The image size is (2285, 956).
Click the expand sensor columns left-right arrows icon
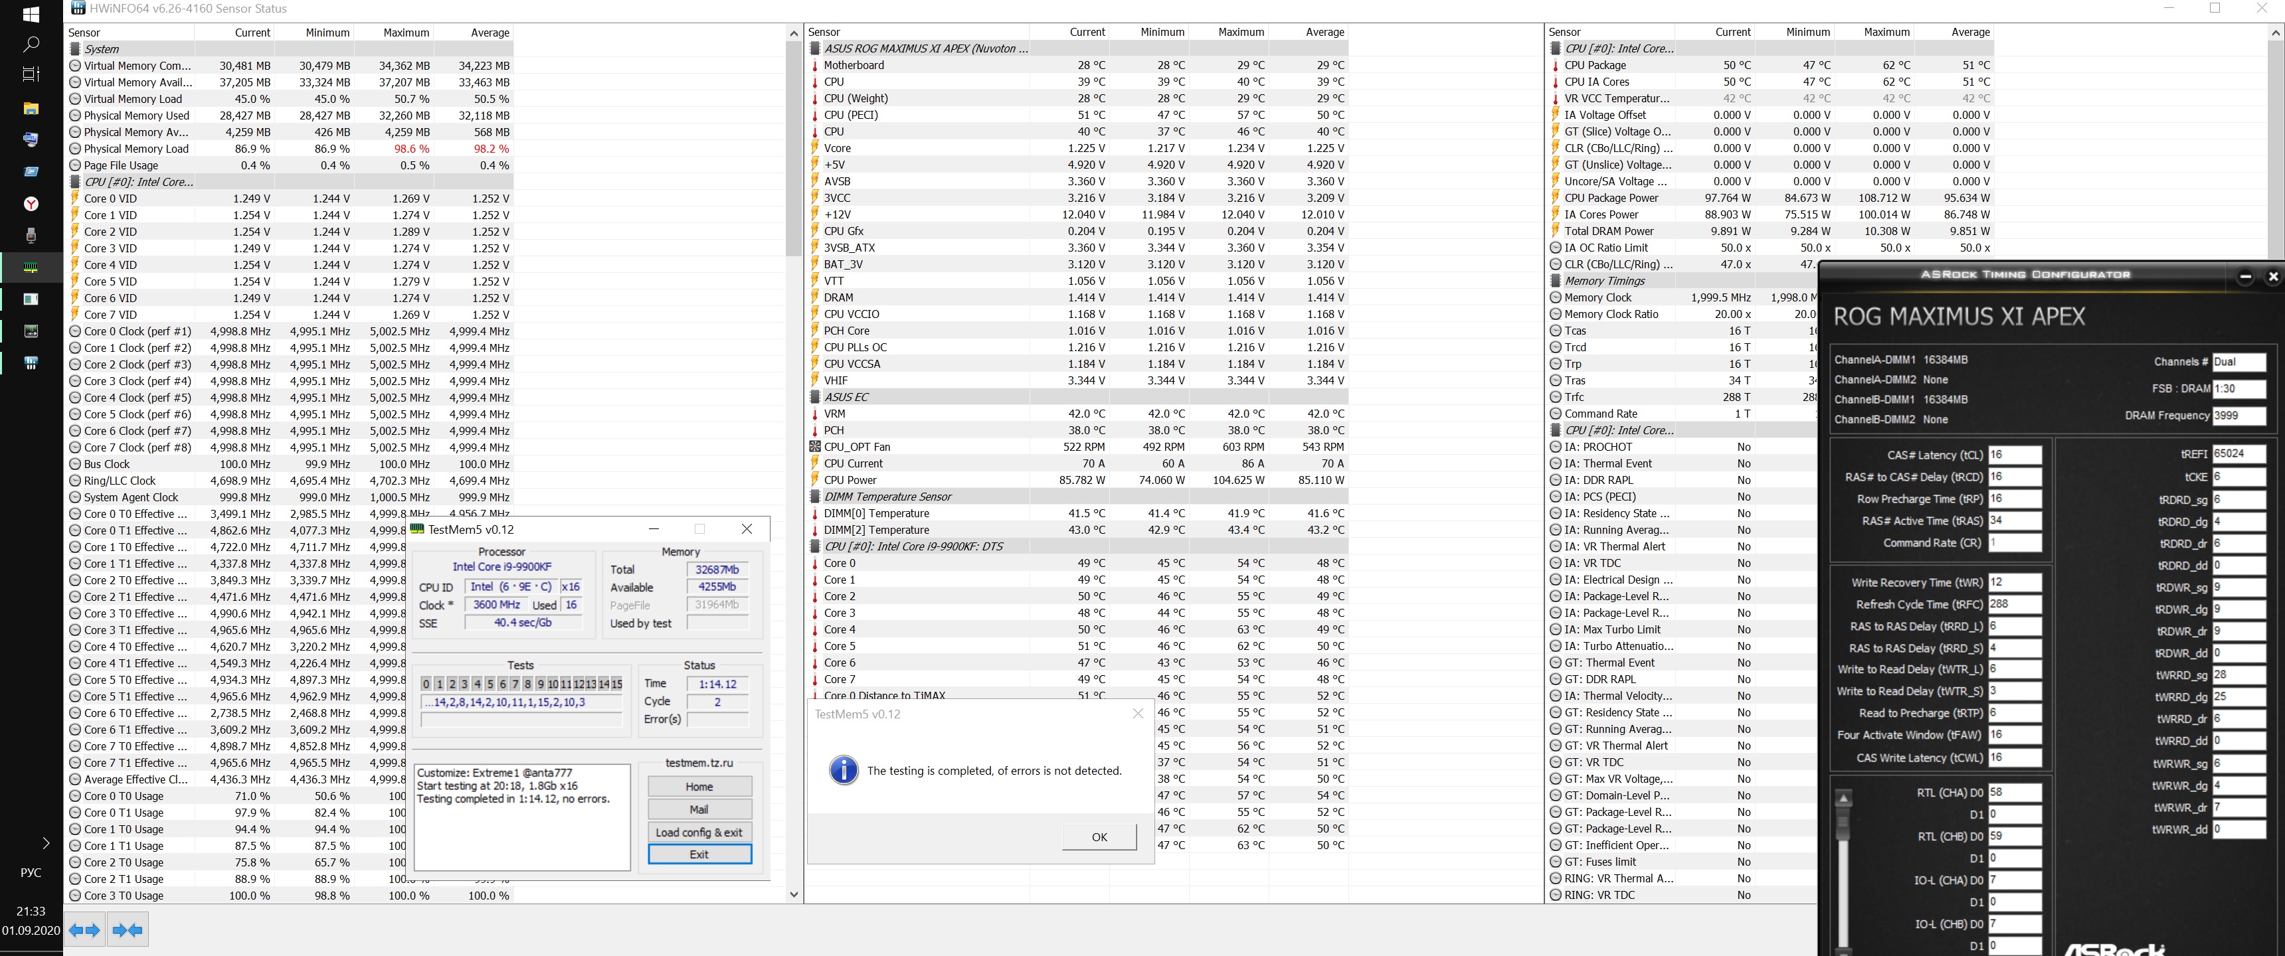pyautogui.click(x=85, y=929)
